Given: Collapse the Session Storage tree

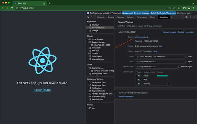Looking at the screenshot, I should (88, 42).
